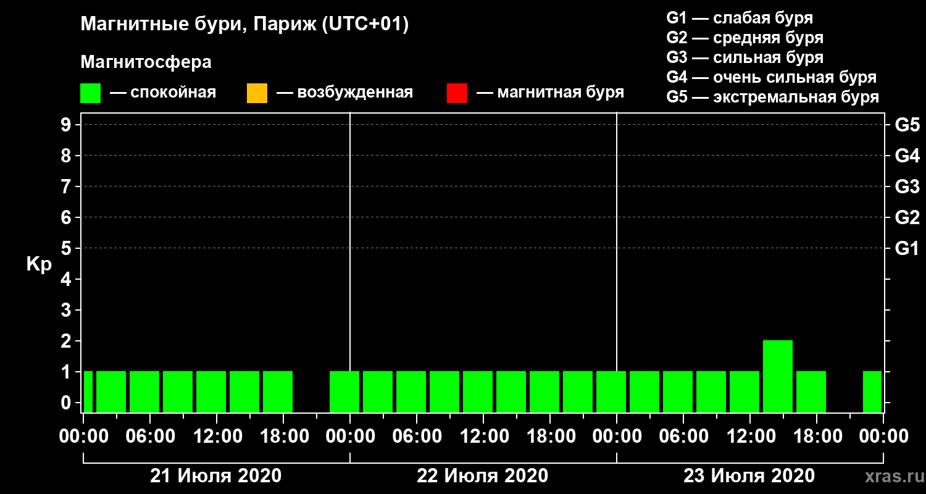926x494 pixels.
Task: Click the orange 'возбужденная' legend swatch
Action: point(257,93)
